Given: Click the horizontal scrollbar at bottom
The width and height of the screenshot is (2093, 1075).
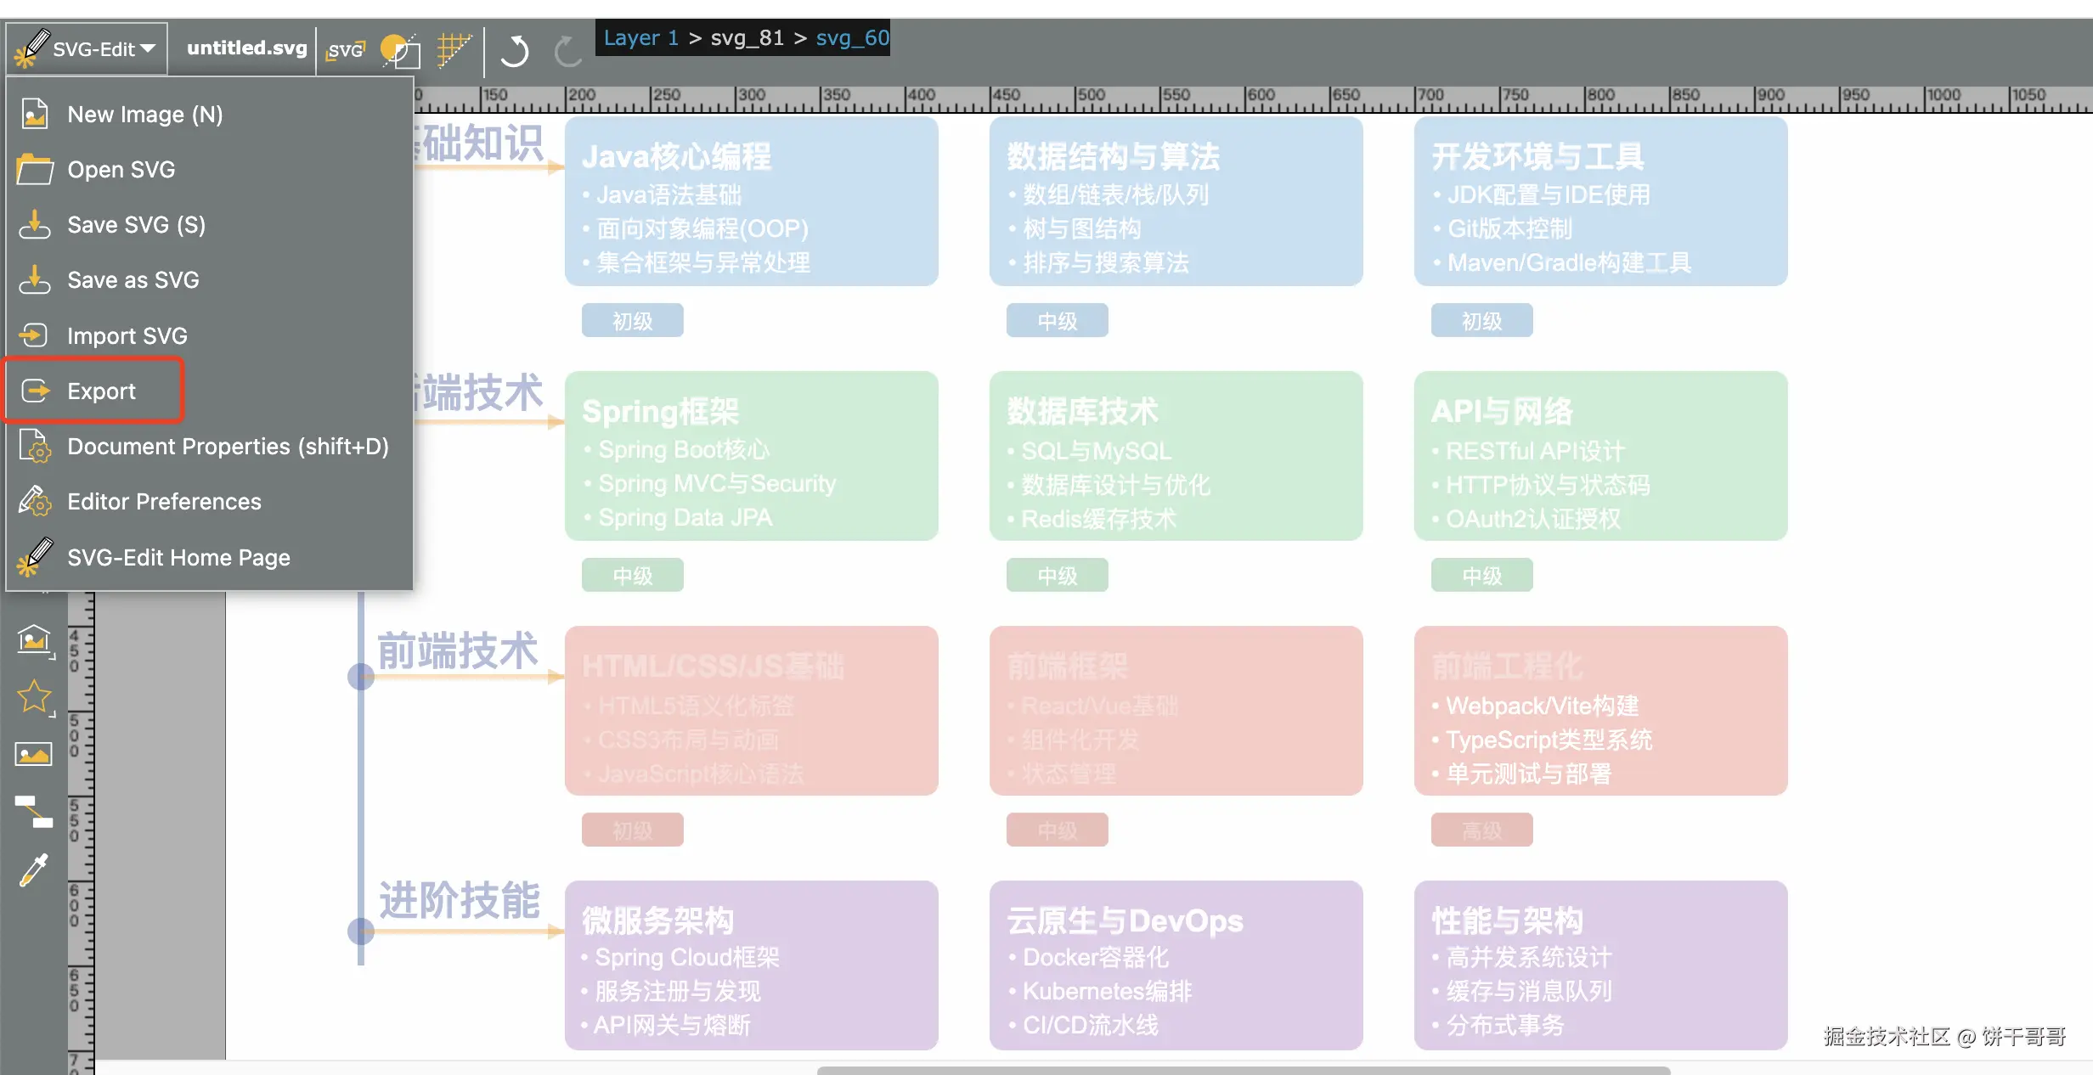Looking at the screenshot, I should click(x=1243, y=1070).
